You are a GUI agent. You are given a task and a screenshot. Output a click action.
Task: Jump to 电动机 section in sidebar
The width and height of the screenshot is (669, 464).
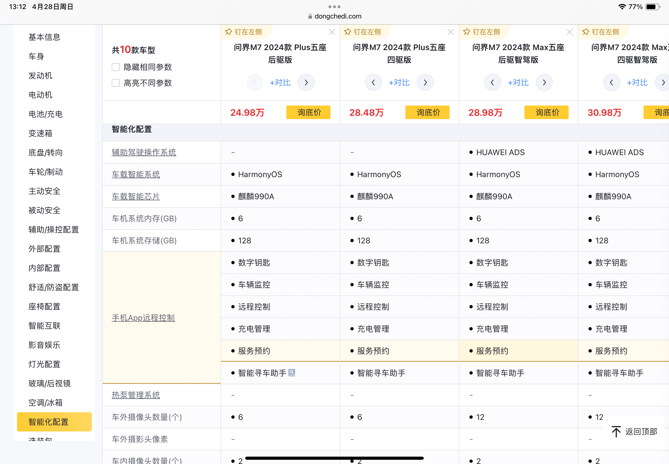[x=40, y=95]
